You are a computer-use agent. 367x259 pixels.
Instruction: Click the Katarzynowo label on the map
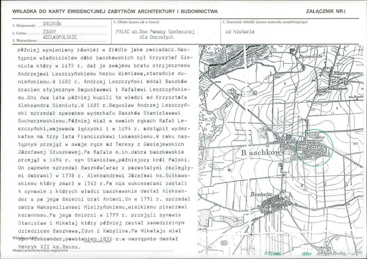[x=348, y=73]
